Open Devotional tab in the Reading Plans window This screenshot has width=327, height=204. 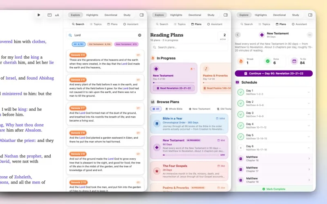click(x=195, y=15)
